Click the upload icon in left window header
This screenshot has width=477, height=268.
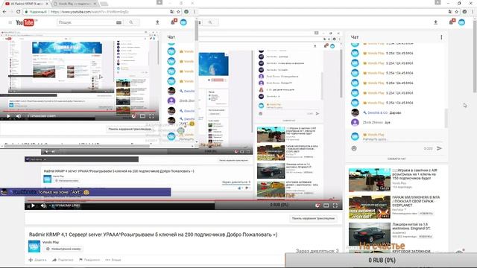pos(157,22)
